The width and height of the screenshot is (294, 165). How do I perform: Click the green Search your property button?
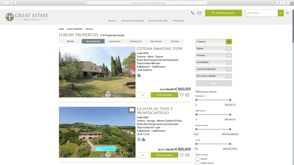223,13
